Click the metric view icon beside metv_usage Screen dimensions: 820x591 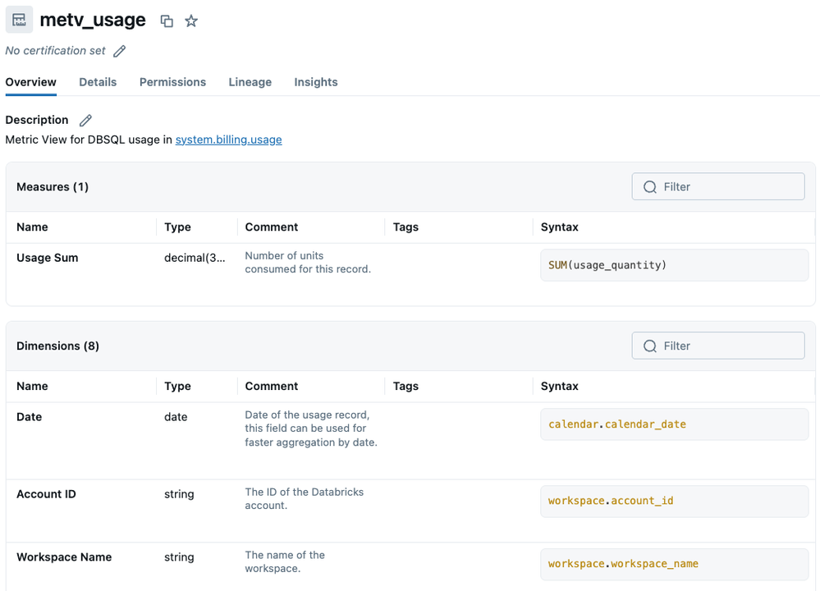[x=18, y=19]
